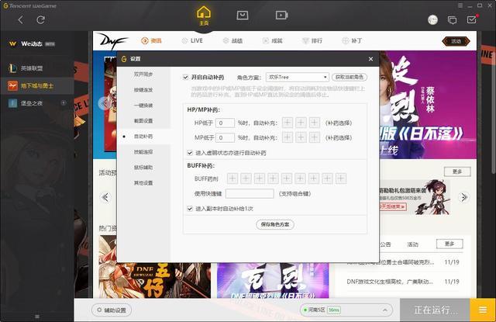The width and height of the screenshot is (496, 322).
Task: Open the store icon in top bar
Action: [243, 15]
